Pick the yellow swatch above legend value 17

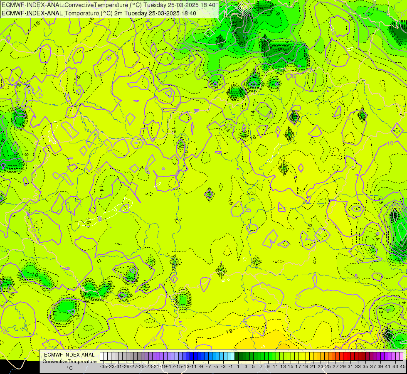point(297,356)
